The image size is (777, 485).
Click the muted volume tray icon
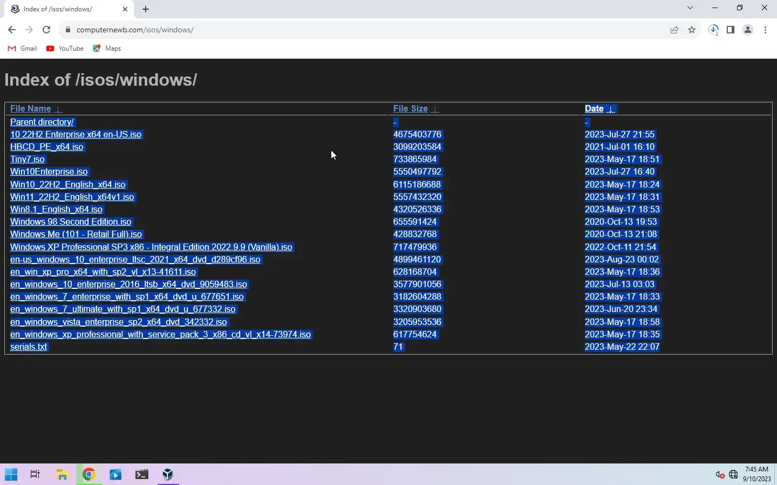(x=720, y=475)
